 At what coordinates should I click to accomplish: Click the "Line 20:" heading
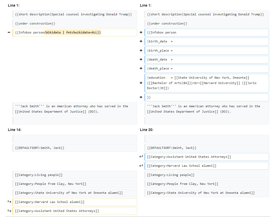point(147,130)
